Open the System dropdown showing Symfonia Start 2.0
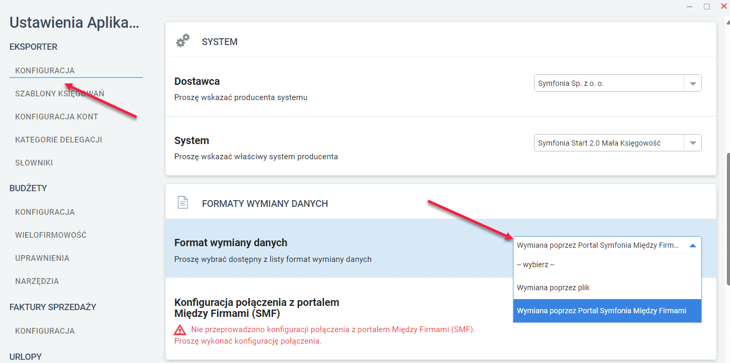 pyautogui.click(x=617, y=143)
